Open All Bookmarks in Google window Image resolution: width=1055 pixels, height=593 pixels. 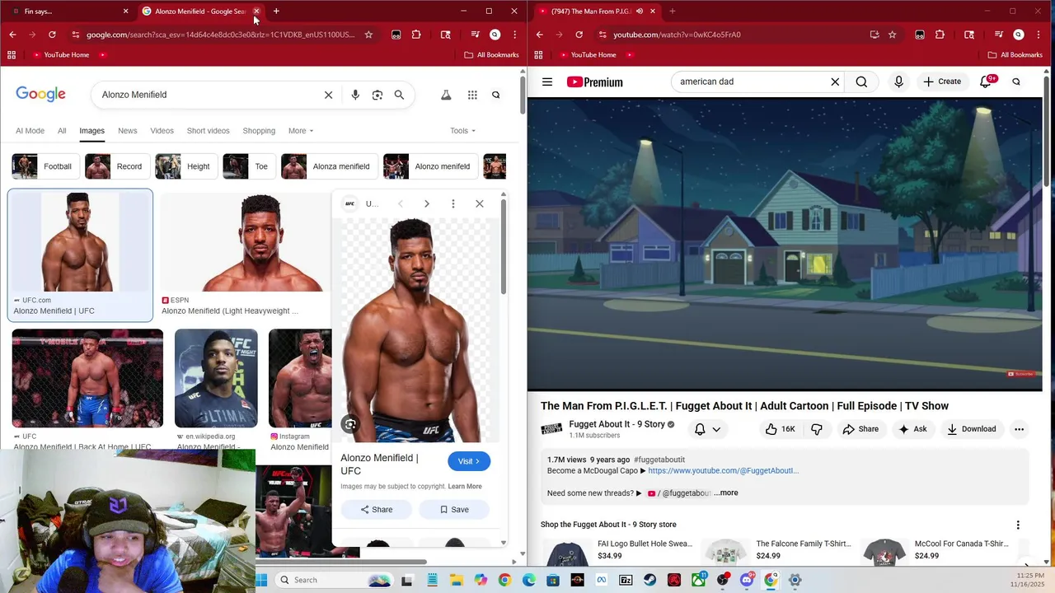click(491, 55)
